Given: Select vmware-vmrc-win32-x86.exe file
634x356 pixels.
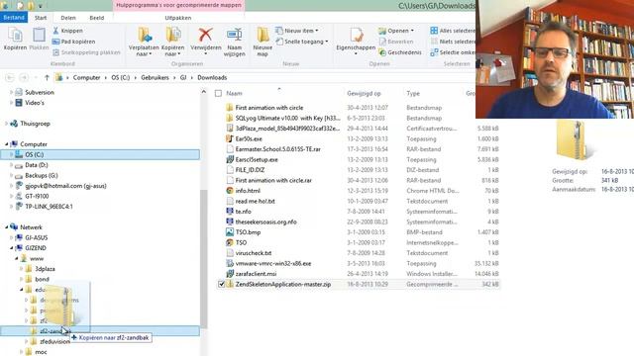Looking at the screenshot, I should coord(273,263).
